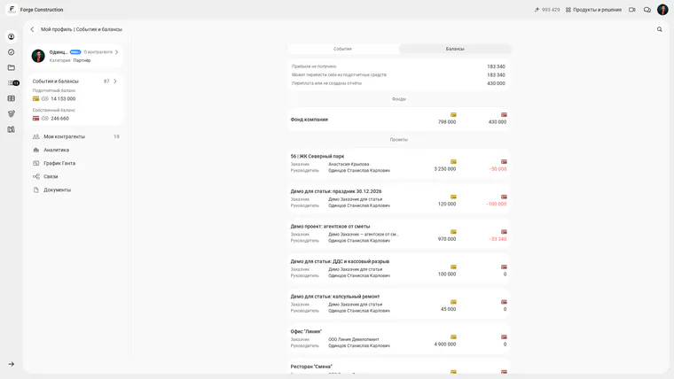Go back using the arrow near Мой профиль
Screen dimensions: 674x379
pyautogui.click(x=32, y=29)
